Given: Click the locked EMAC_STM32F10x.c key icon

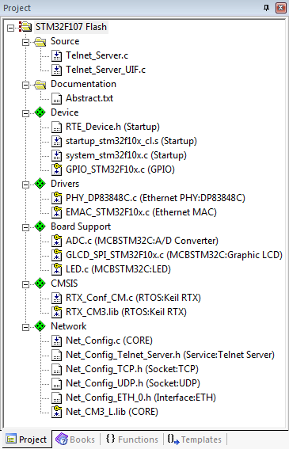Looking at the screenshot, I should (57, 212).
